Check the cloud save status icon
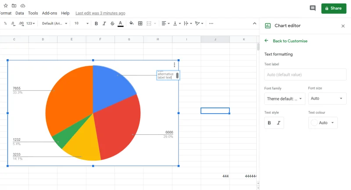This screenshot has height=190, width=351. pyautogui.click(x=23, y=6)
